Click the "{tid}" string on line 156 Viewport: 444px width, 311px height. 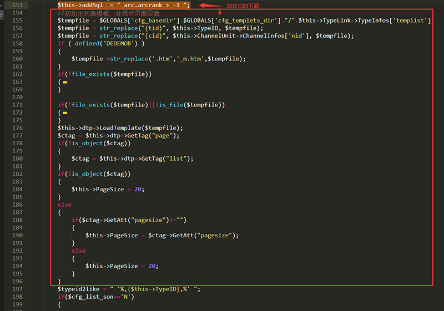[154, 28]
